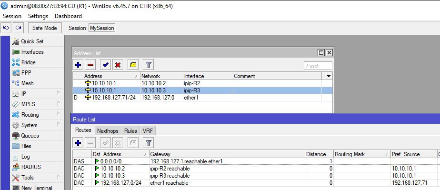The height and width of the screenshot is (190, 440).
Task: Click the MySession session name field
Action: pyautogui.click(x=102, y=28)
